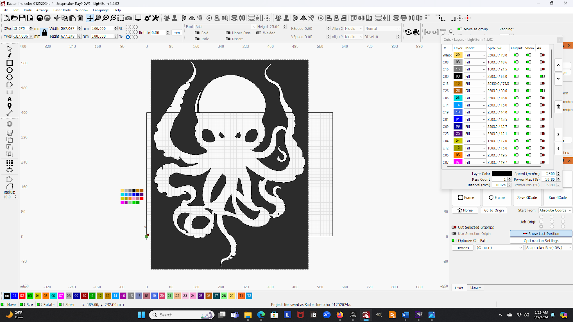This screenshot has height=322, width=573.
Task: Select the Measure ruler tool
Action: point(10,113)
